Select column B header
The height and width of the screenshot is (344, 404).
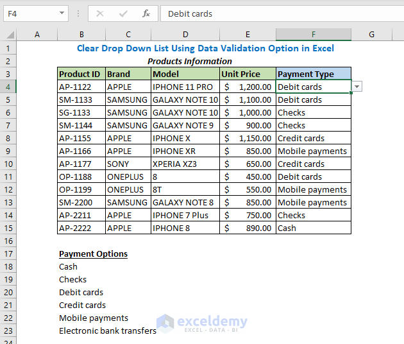point(81,35)
